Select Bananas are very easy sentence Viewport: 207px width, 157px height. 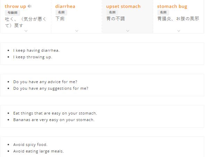click(x=54, y=120)
